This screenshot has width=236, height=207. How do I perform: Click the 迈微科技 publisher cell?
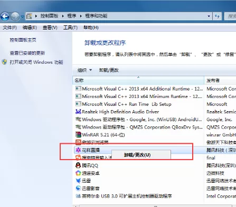(x=215, y=173)
